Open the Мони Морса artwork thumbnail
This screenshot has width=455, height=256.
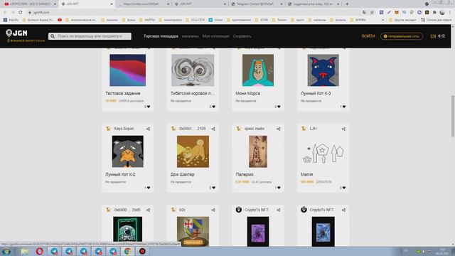[258, 70]
